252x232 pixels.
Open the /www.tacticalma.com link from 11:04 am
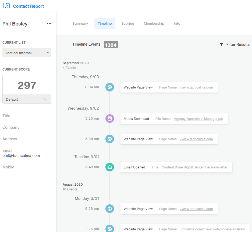(196, 87)
